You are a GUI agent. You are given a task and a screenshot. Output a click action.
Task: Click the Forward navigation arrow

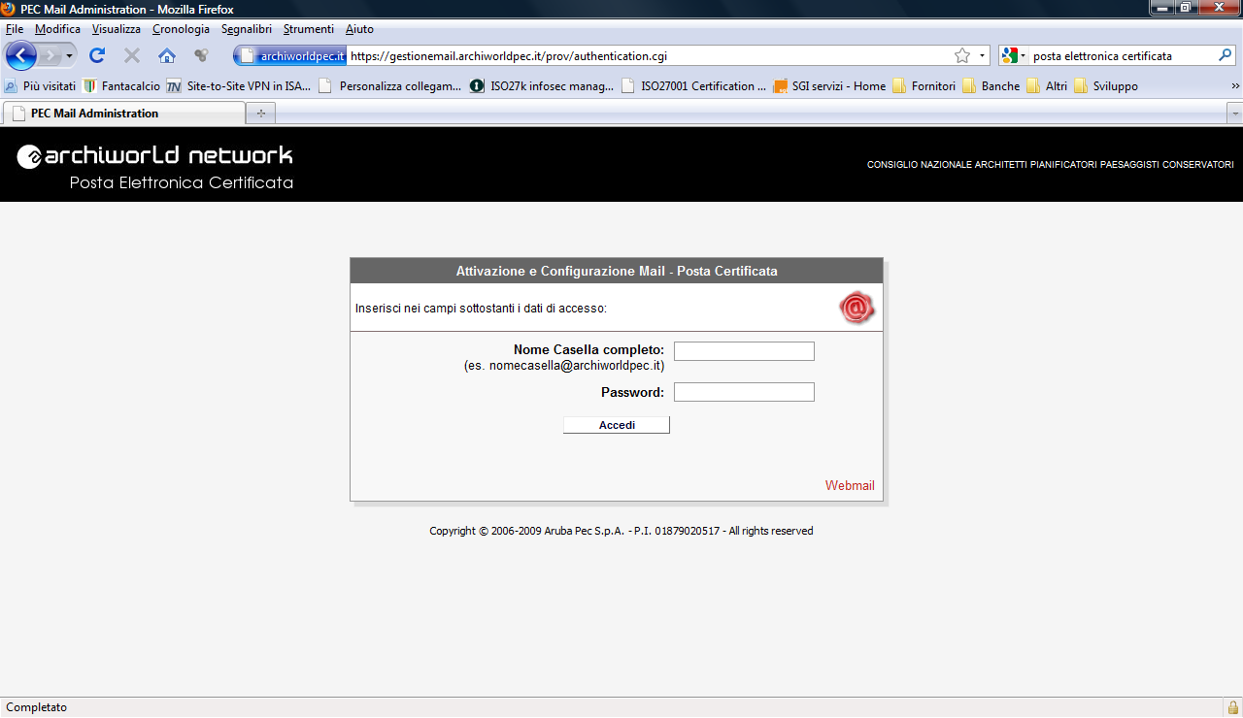tap(50, 55)
